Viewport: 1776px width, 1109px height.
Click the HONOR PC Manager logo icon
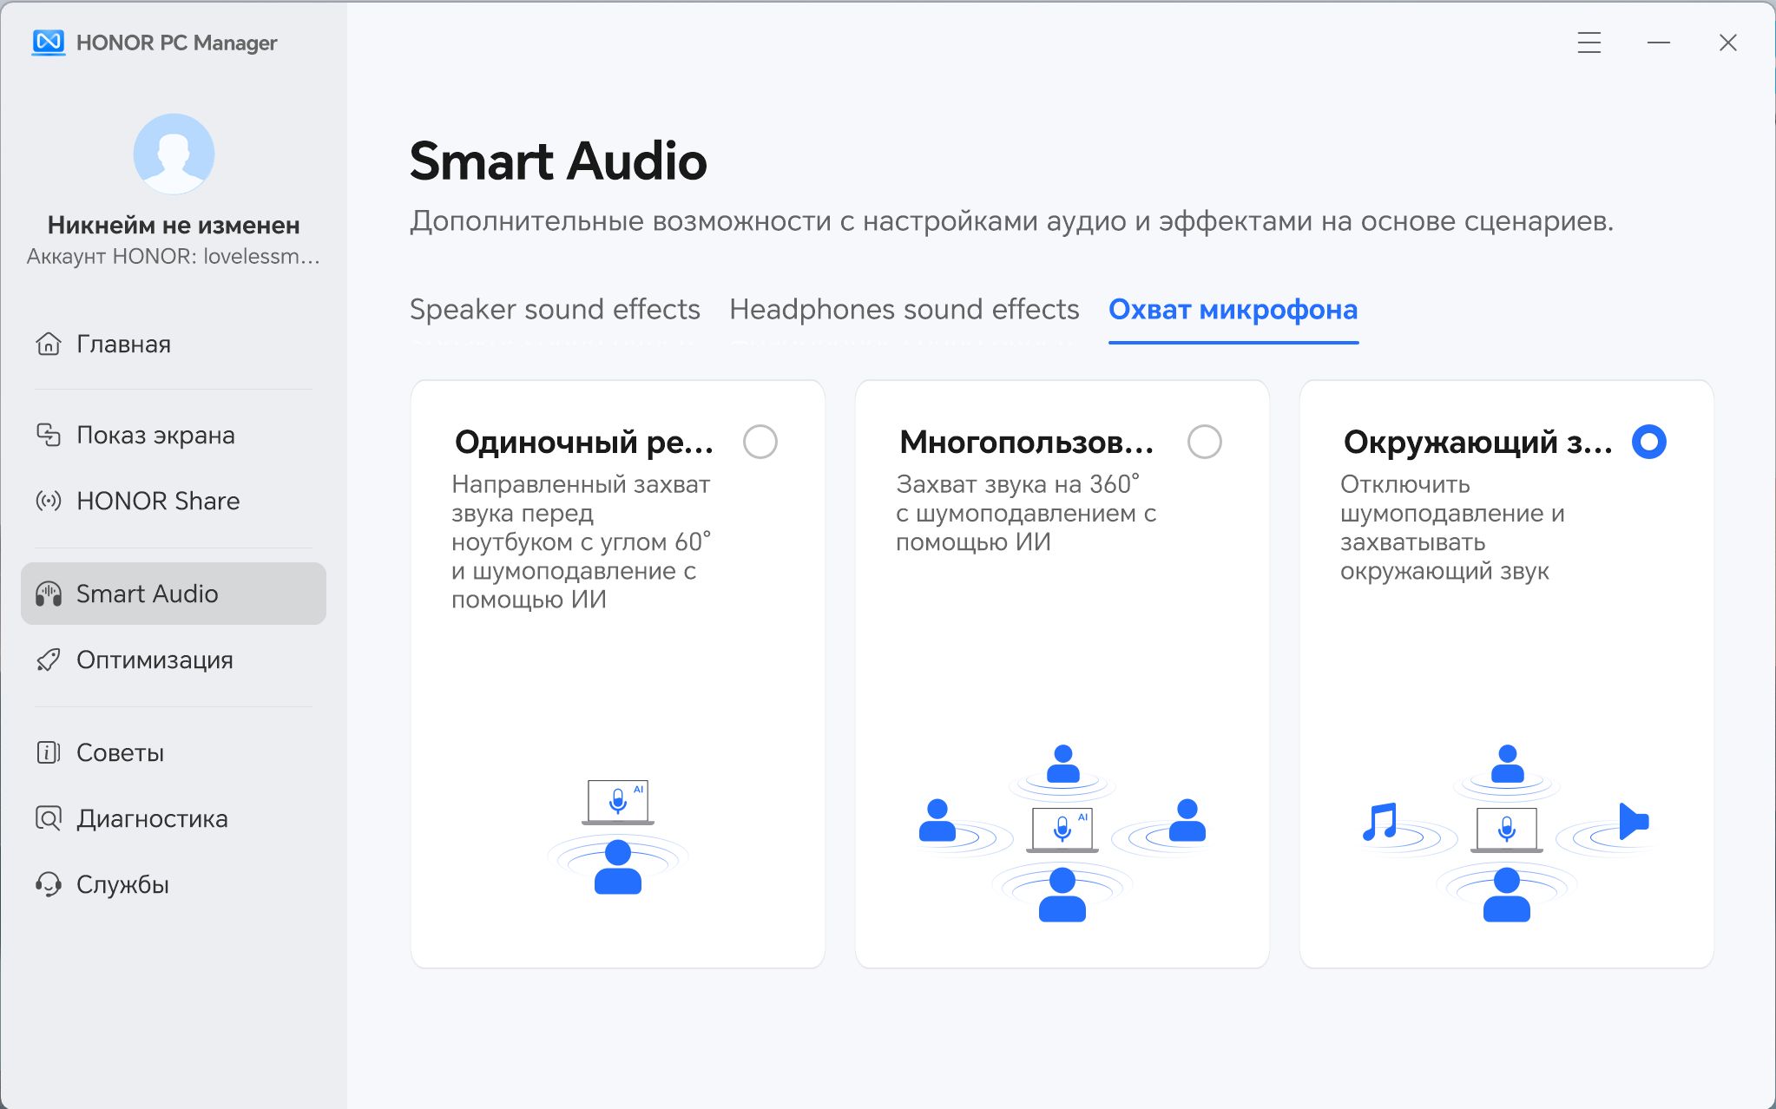(49, 43)
